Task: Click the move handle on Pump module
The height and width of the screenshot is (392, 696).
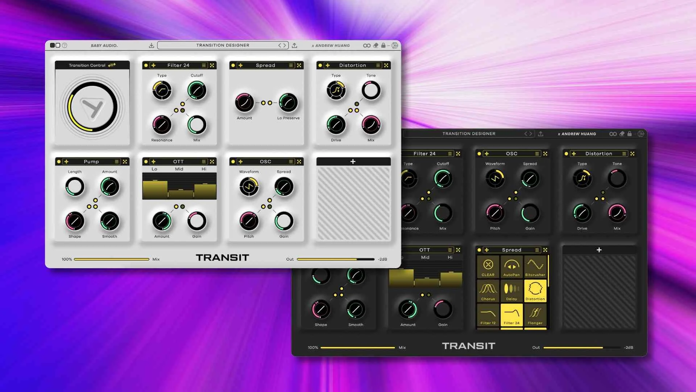Action: pos(66,162)
